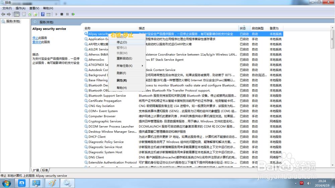The height and width of the screenshot is (188, 335).
Task: Toggle the show/hide action pane icon
Action: point(49,14)
